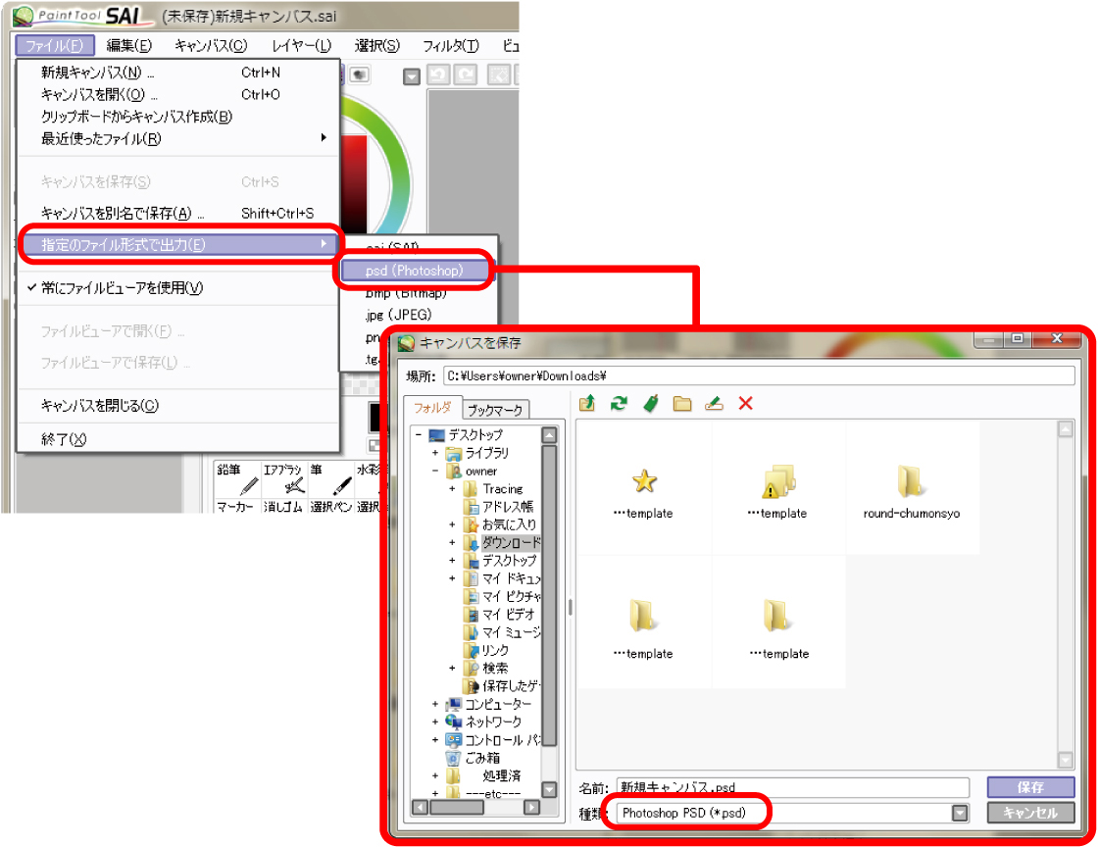1098x847 pixels.
Task: Select psd (Photoshop) export format
Action: pyautogui.click(x=418, y=271)
